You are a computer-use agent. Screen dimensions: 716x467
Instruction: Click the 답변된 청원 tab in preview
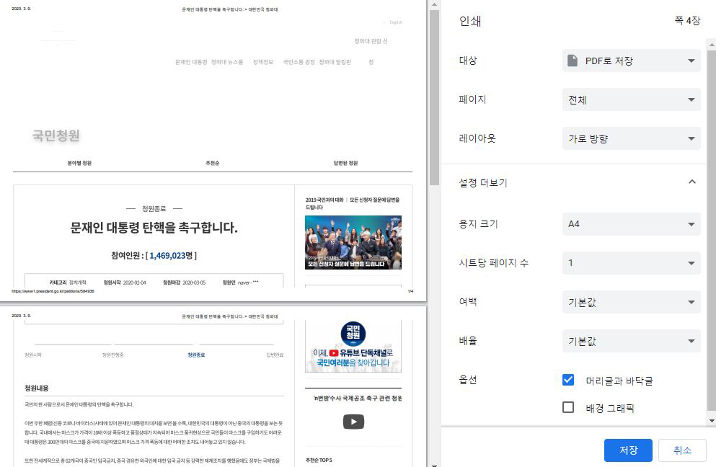click(345, 163)
